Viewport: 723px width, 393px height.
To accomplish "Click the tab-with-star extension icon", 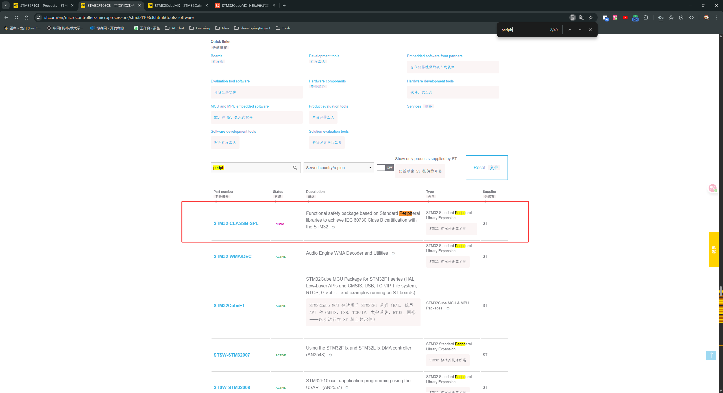I will pyautogui.click(x=605, y=18).
